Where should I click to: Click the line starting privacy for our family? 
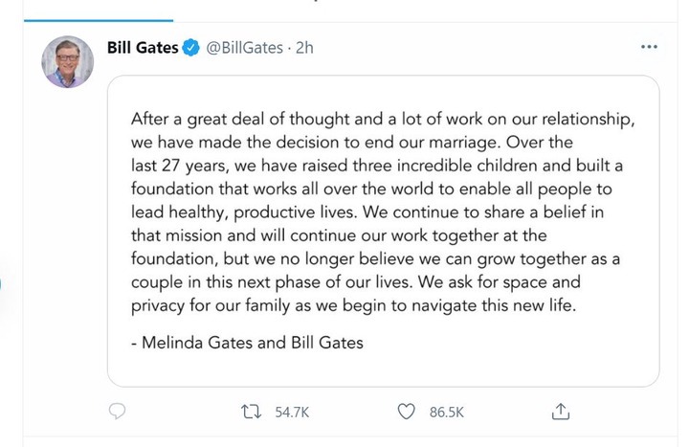(353, 306)
